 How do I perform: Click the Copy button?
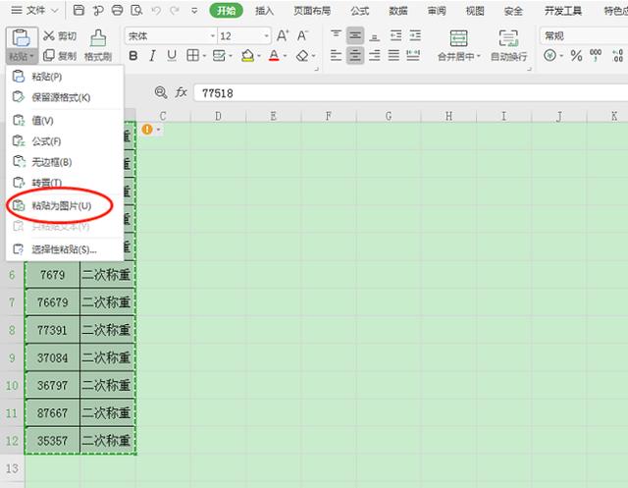59,55
